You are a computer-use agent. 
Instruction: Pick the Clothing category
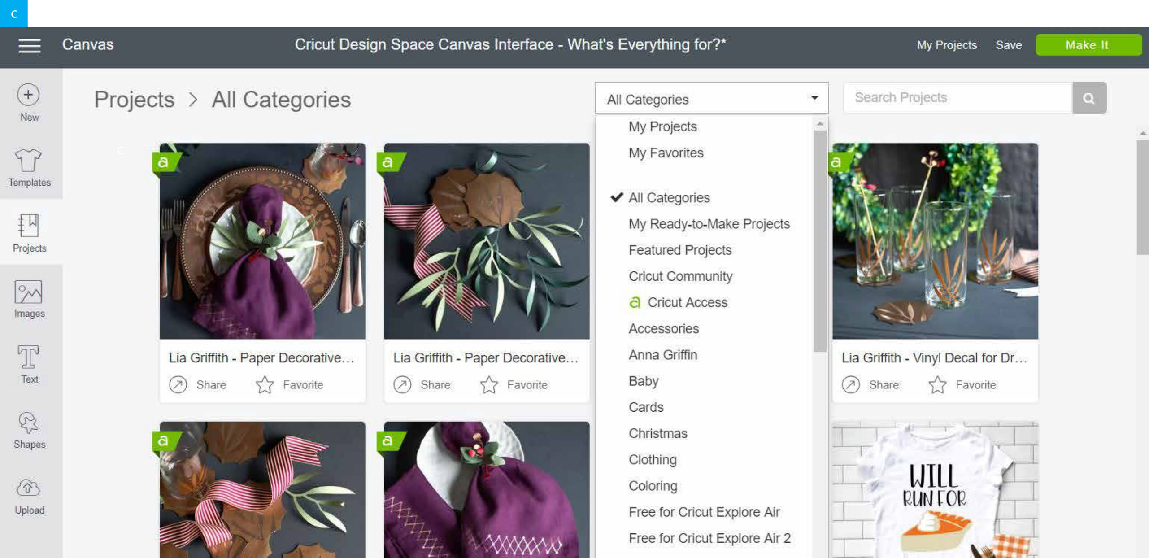653,460
